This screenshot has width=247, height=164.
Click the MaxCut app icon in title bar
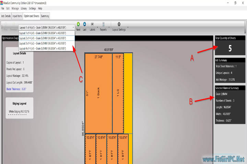(x=2, y=3)
